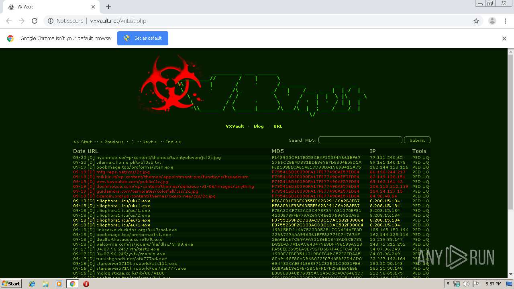Select MD5 hash F148900C917E058CBAF155E4AB61BF67
This screenshot has height=289, width=514.
(316, 158)
